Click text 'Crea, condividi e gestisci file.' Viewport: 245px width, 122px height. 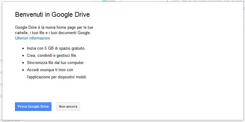(x=52, y=56)
